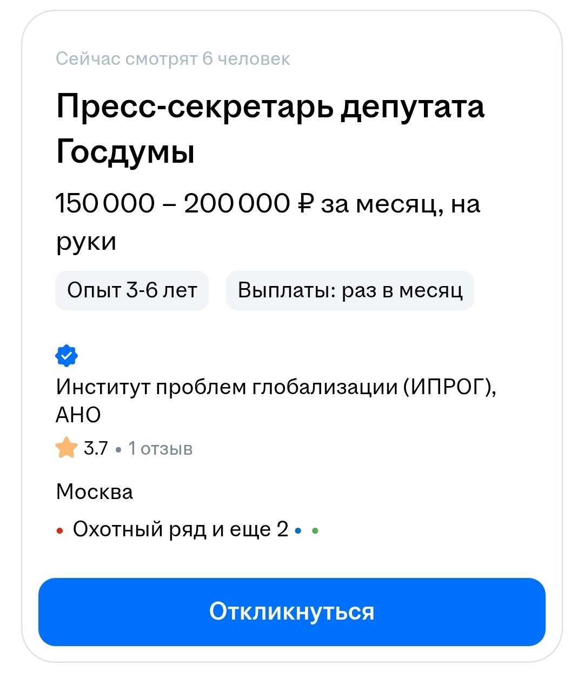The height and width of the screenshot is (678, 584).
Task: Click the Москва city label
Action: (x=95, y=492)
